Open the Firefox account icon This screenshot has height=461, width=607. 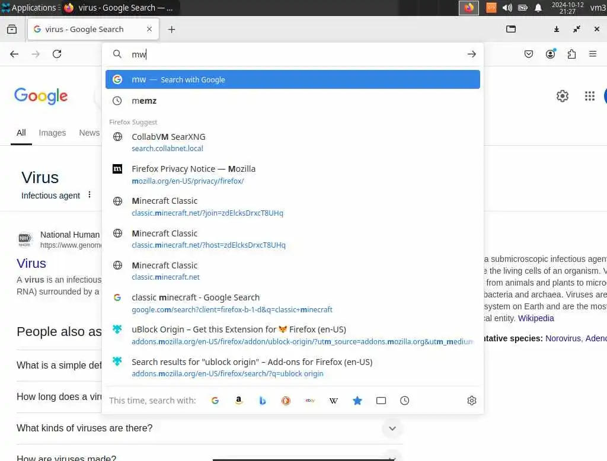pos(550,54)
